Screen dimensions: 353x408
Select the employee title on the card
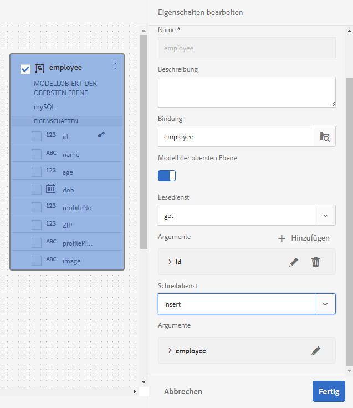tap(65, 68)
